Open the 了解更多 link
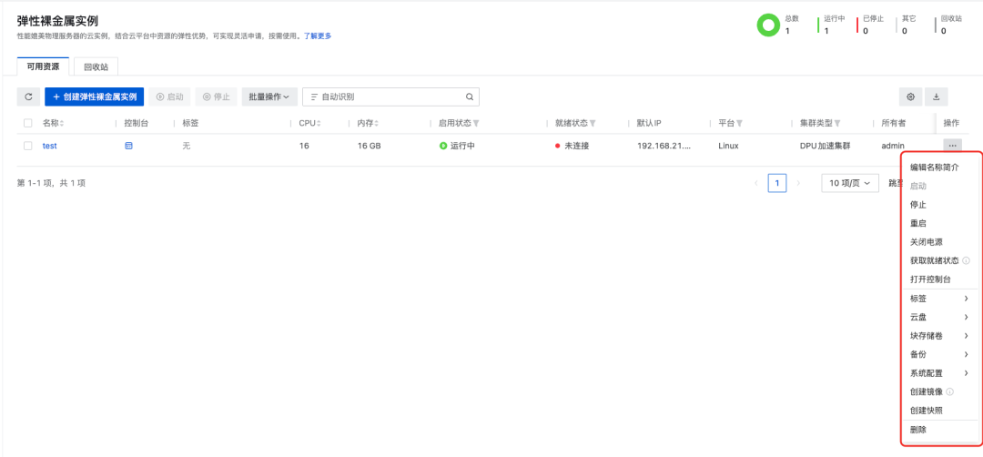Viewport: 983px width, 457px height. pyautogui.click(x=318, y=36)
